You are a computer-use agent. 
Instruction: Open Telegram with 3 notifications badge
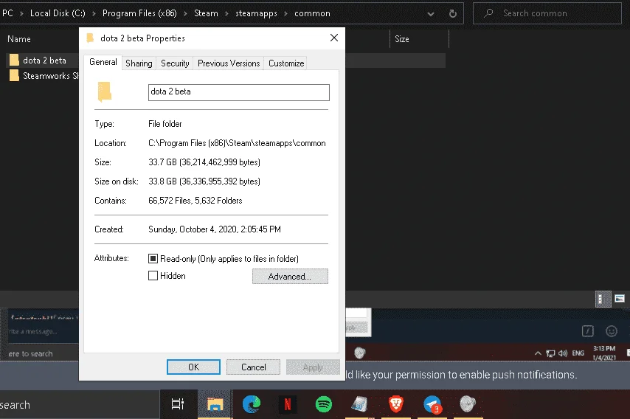pos(433,404)
